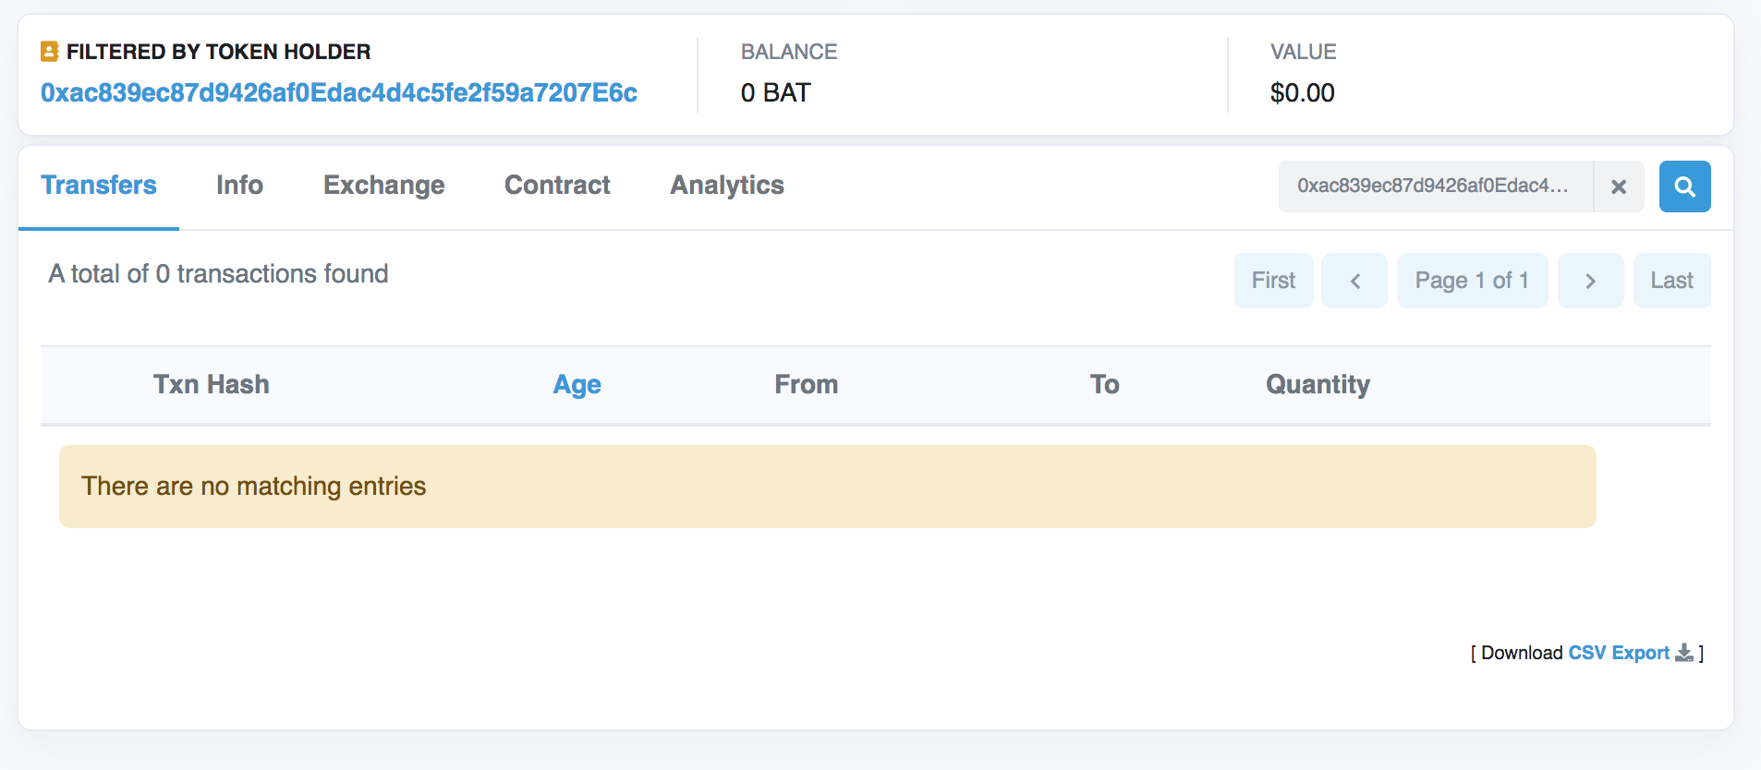
Task: Toggle the Age column format
Action: [577, 385]
